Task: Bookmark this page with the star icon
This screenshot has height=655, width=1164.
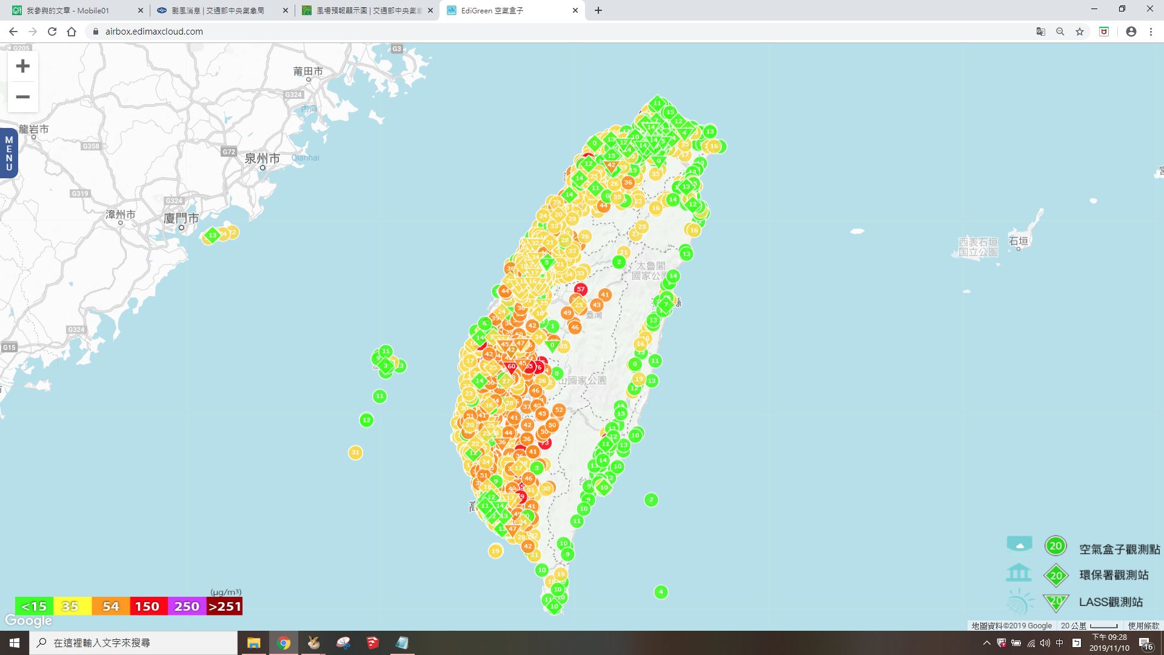Action: 1079,32
